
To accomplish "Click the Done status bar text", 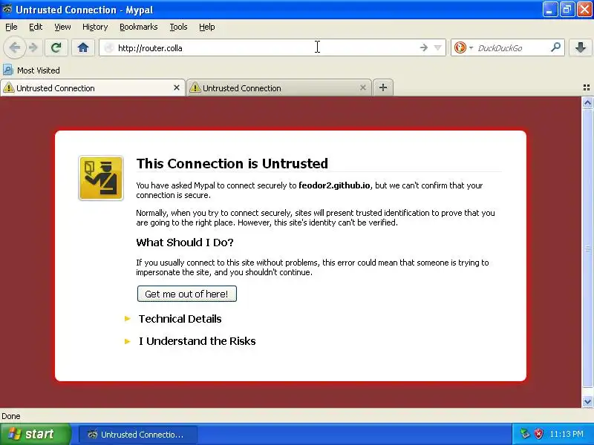I will pyautogui.click(x=11, y=416).
